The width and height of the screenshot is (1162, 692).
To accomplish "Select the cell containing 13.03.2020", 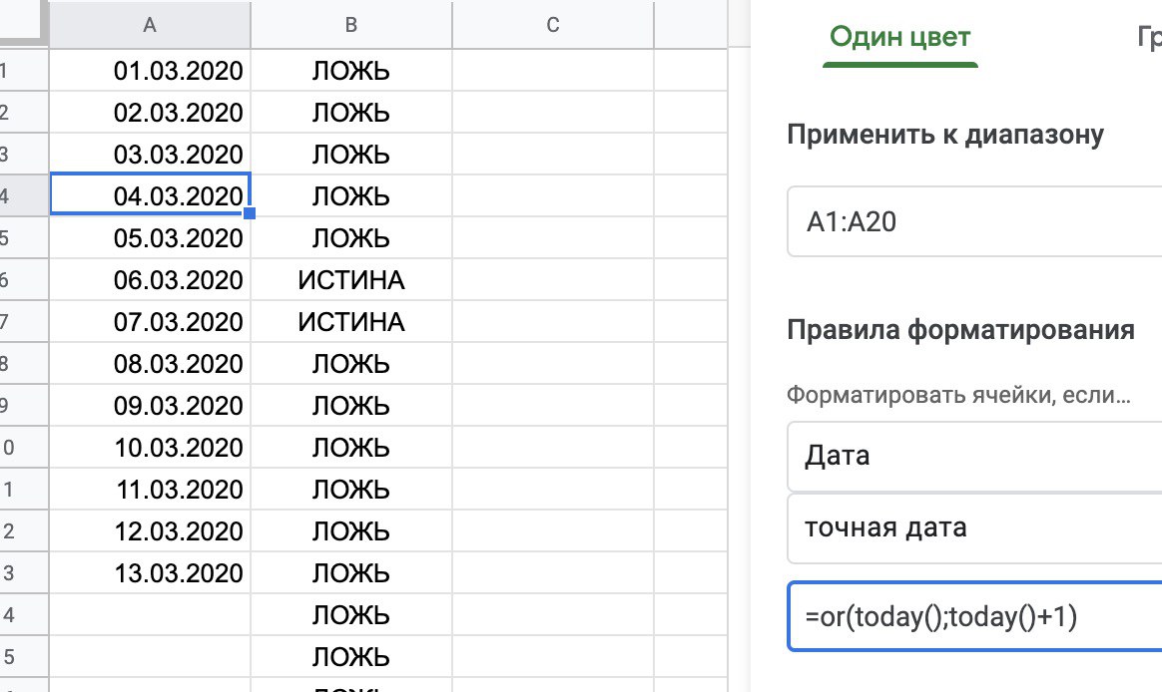I will click(150, 574).
